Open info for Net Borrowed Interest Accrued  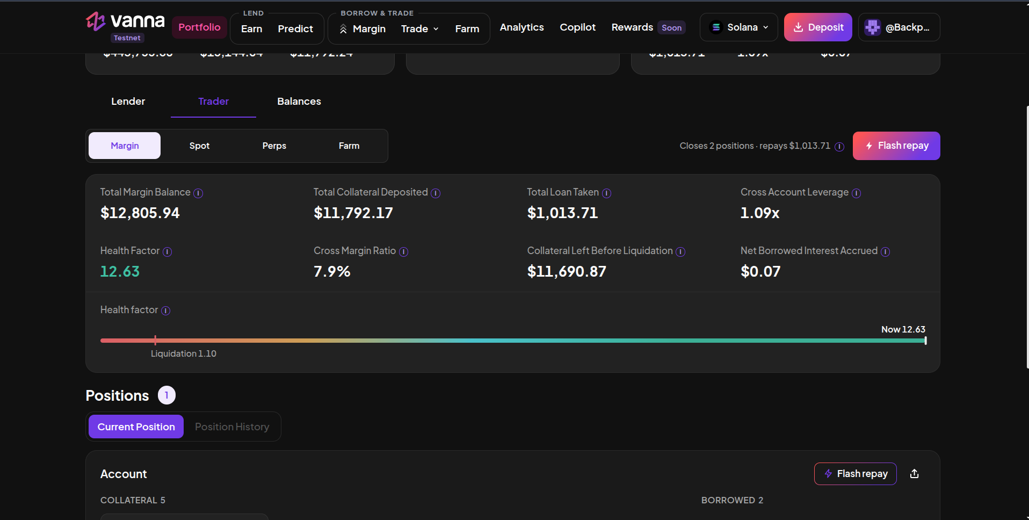click(x=885, y=252)
